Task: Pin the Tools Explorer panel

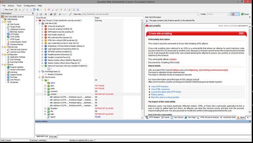Action: (33, 14)
